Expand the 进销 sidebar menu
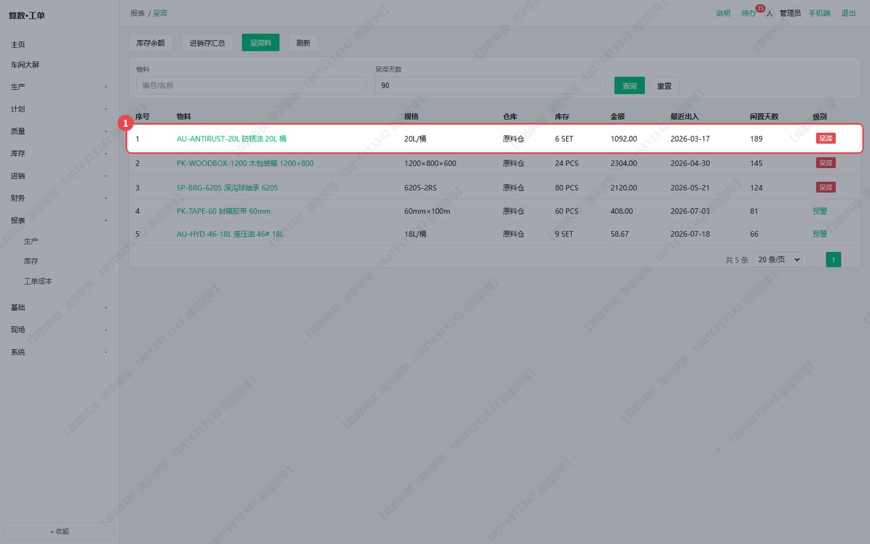 59,176
